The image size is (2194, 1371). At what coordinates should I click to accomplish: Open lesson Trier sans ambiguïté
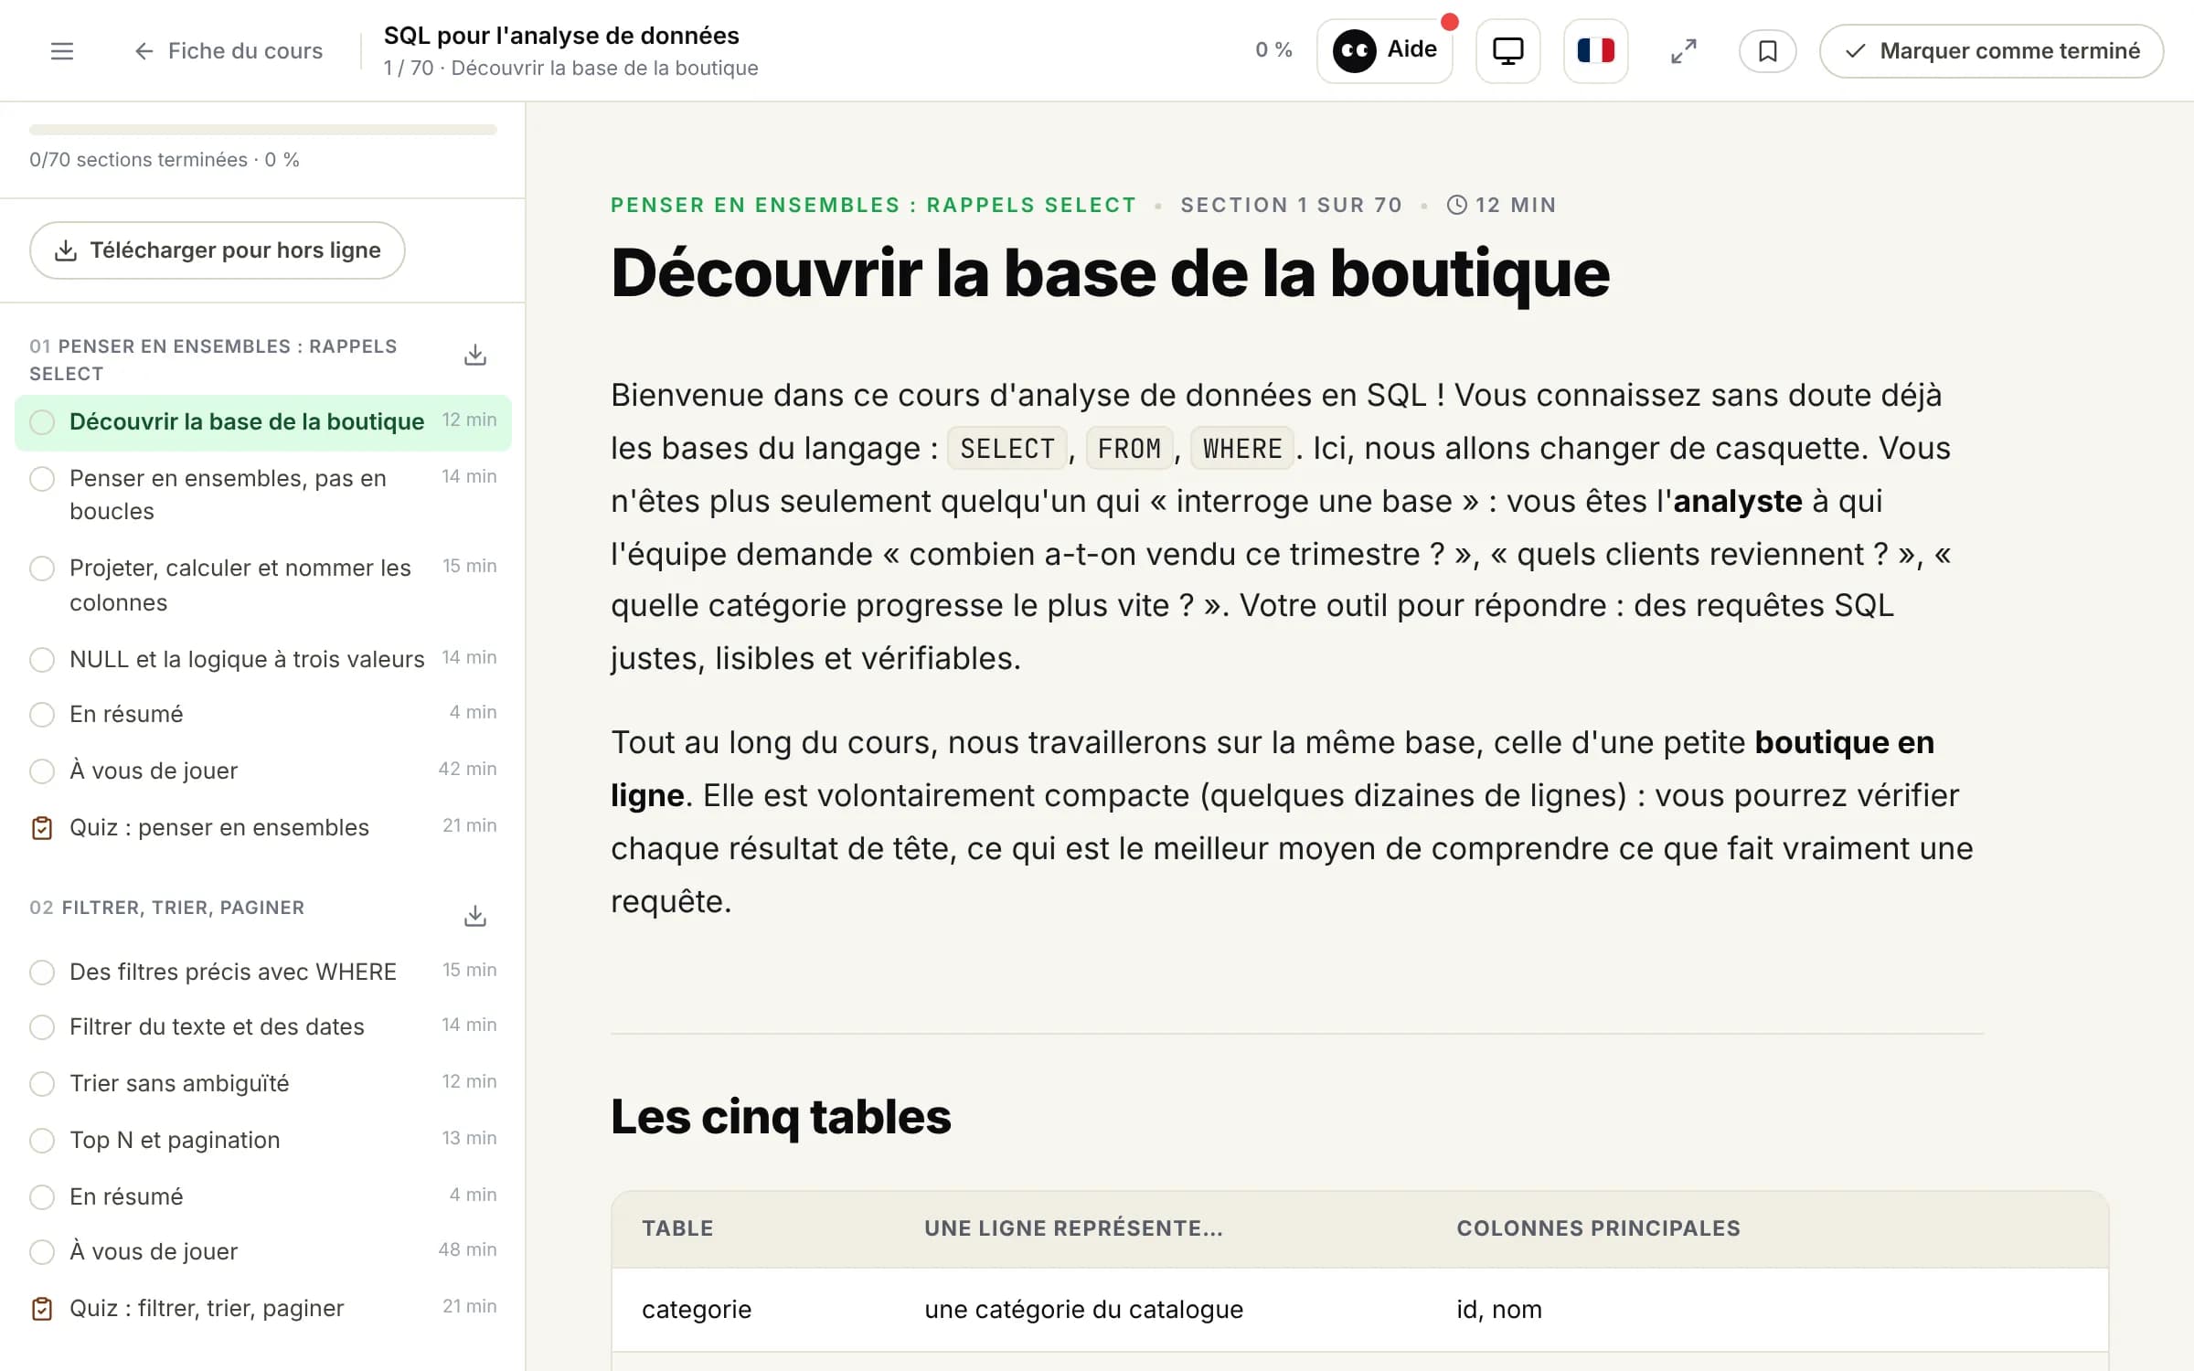coord(263,1084)
